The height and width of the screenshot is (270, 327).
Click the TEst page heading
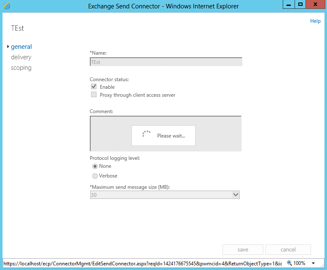tap(18, 28)
